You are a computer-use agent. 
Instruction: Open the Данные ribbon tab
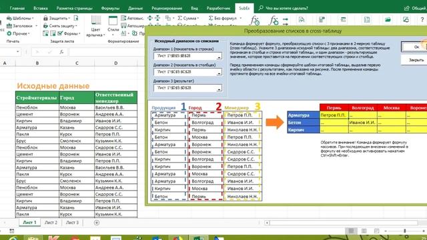point(135,8)
